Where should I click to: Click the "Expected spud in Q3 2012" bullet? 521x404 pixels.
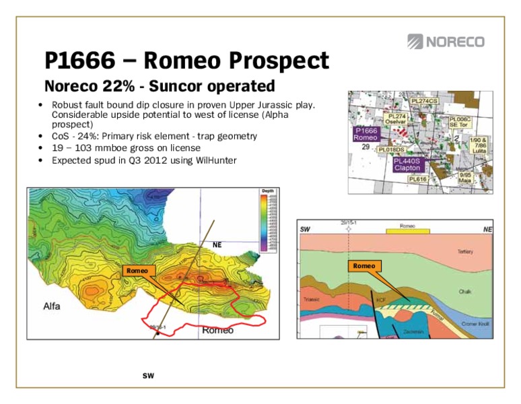point(144,160)
